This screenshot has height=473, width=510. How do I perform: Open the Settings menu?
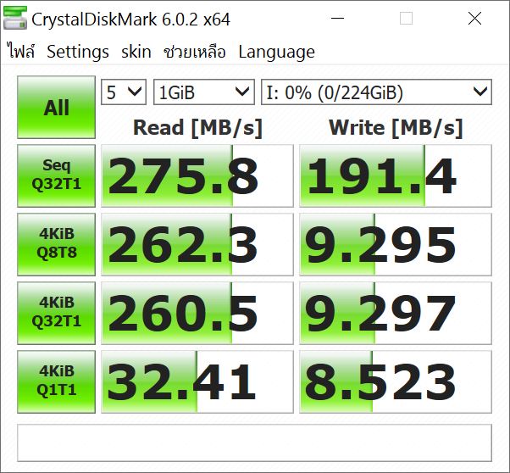78,52
